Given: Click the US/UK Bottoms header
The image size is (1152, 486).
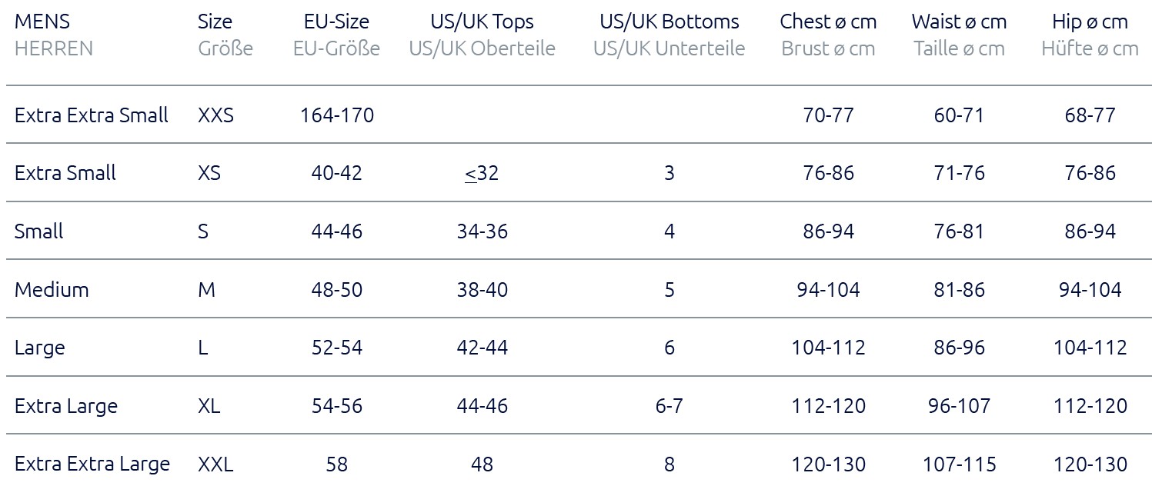Looking at the screenshot, I should [x=669, y=22].
